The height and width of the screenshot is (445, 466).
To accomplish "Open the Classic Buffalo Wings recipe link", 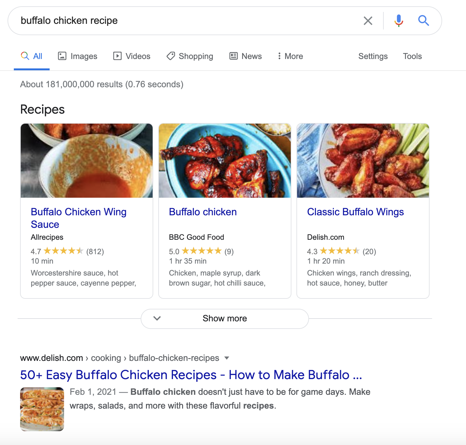I will 355,212.
